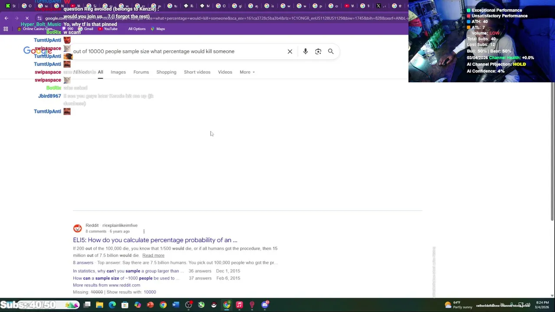Screen dimensions: 555x312
Task: Select the All search tab
Action: (x=100, y=72)
